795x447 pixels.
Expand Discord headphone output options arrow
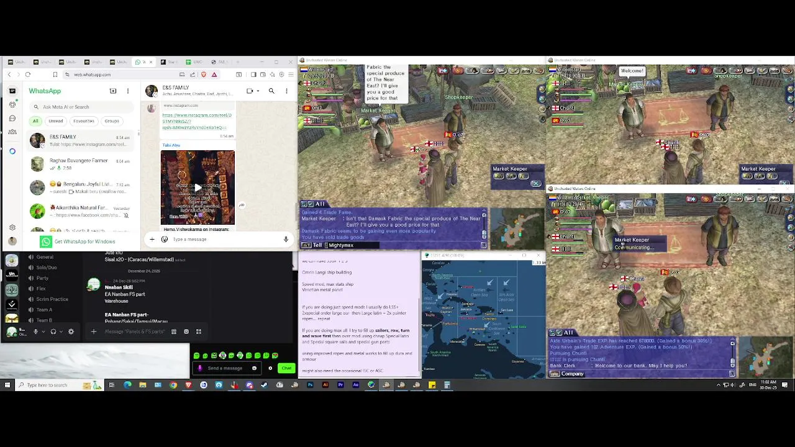[x=60, y=332]
